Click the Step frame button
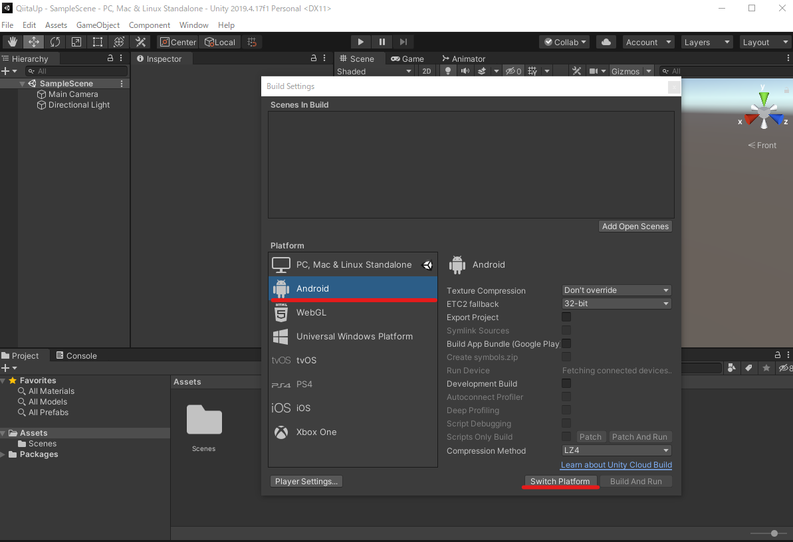This screenshot has width=793, height=542. (403, 42)
